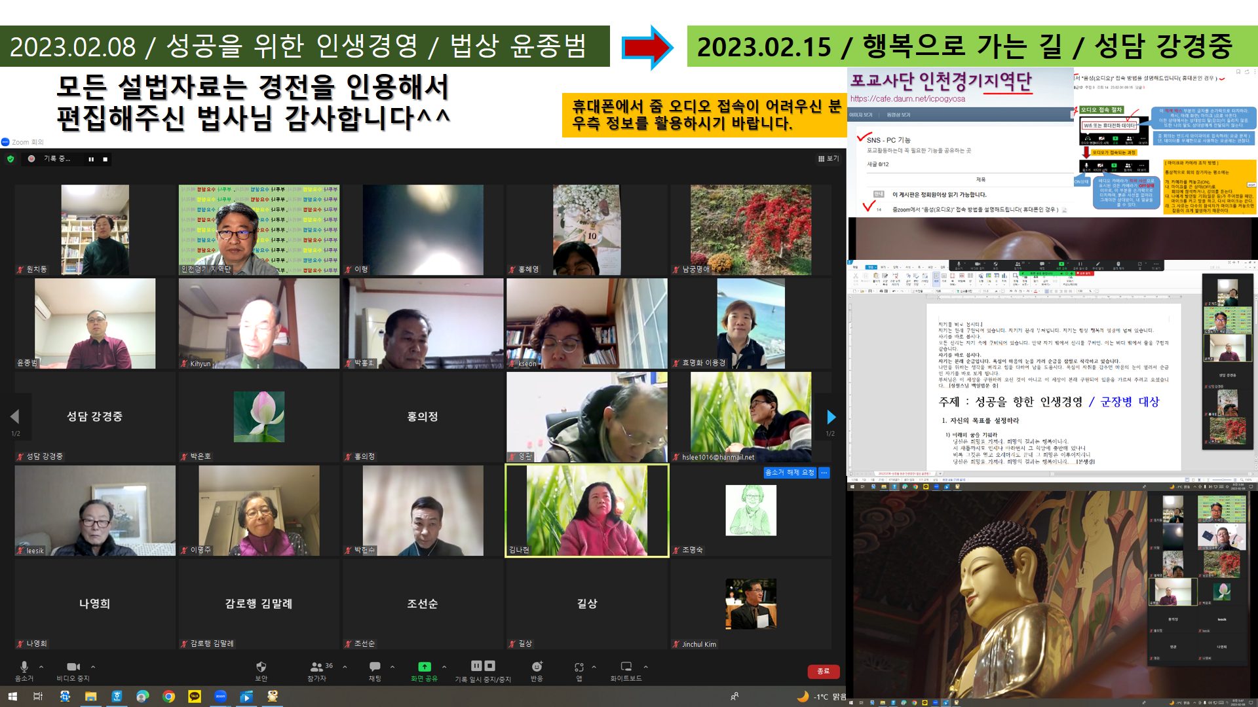Click the red End meeting button
The image size is (1258, 707).
(823, 671)
